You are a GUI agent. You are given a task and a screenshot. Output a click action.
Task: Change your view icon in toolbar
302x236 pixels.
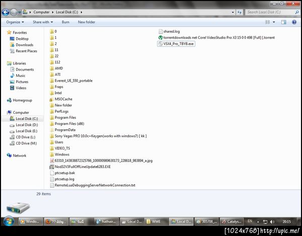[x=268, y=22]
